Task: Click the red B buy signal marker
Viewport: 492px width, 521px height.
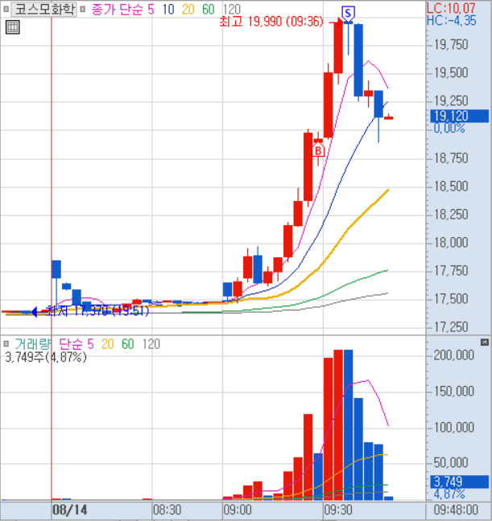Action: [x=318, y=150]
